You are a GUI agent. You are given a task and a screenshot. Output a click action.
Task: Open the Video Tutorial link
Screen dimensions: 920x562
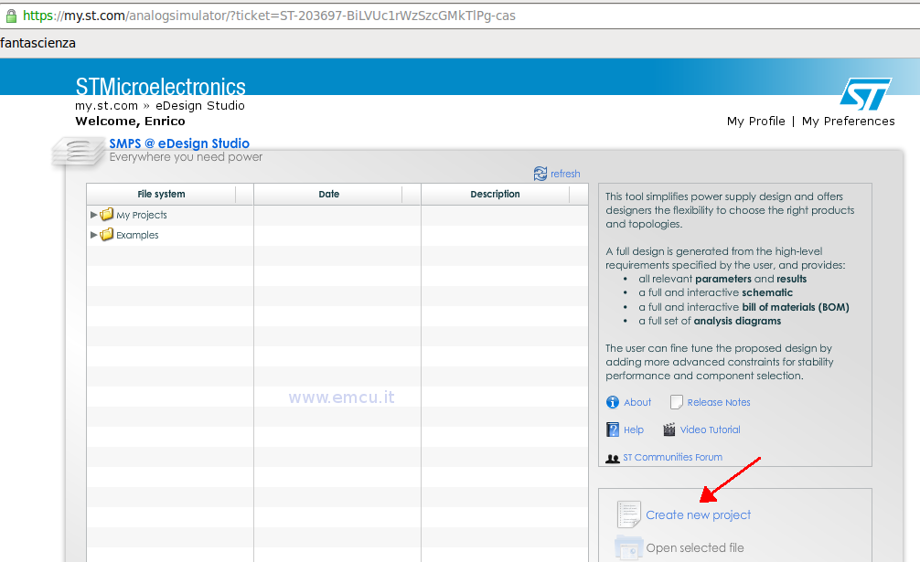click(x=710, y=429)
